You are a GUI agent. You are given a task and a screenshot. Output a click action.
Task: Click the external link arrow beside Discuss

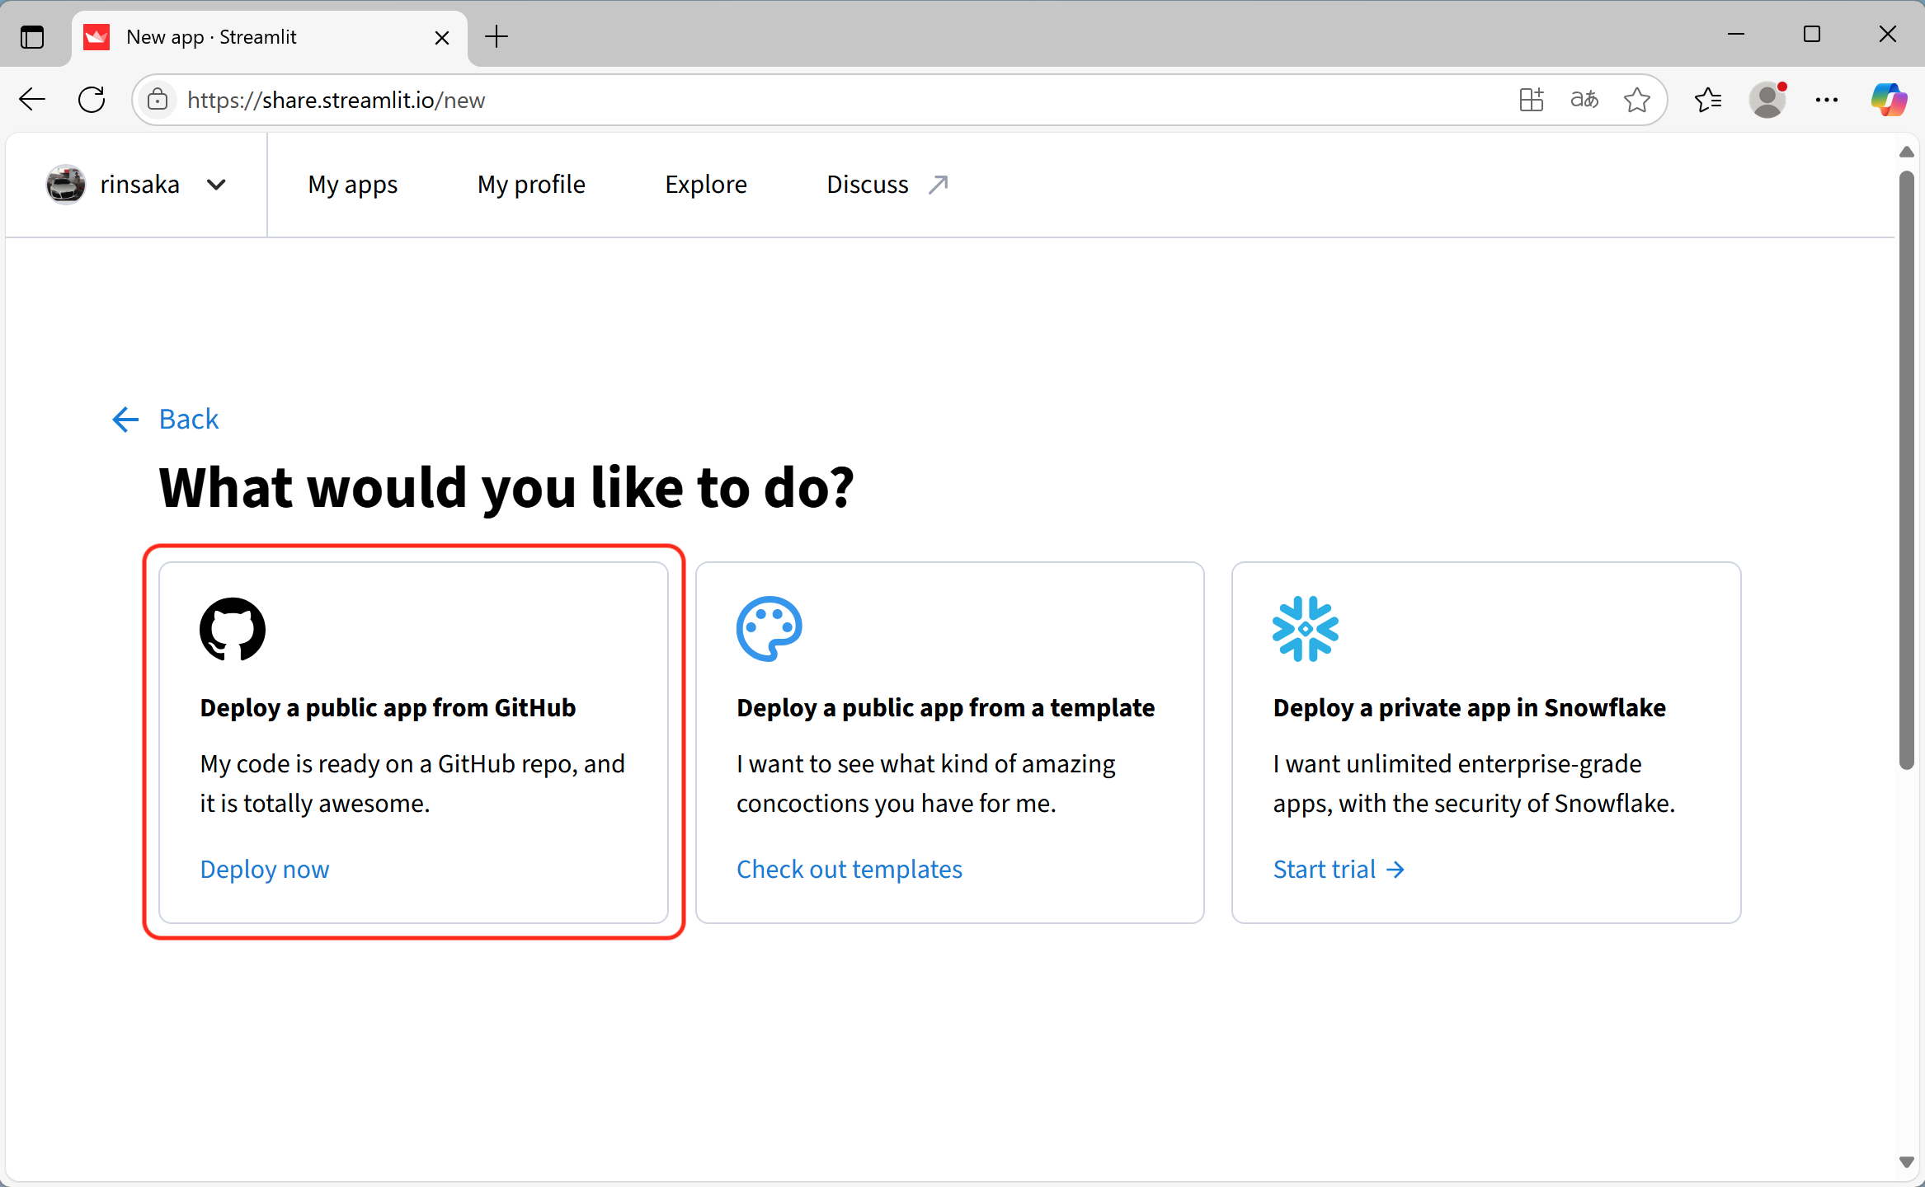coord(938,185)
